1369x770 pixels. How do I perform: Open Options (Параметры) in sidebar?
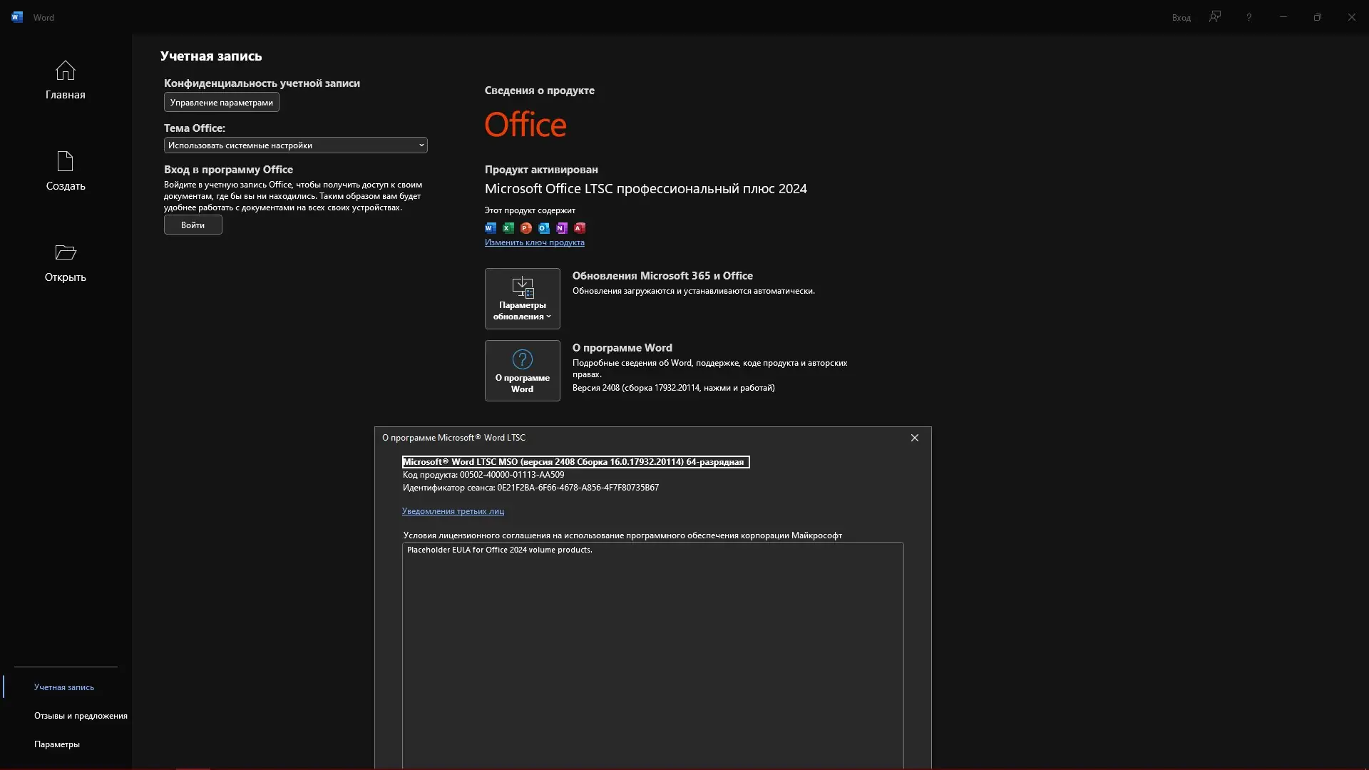[x=57, y=744]
